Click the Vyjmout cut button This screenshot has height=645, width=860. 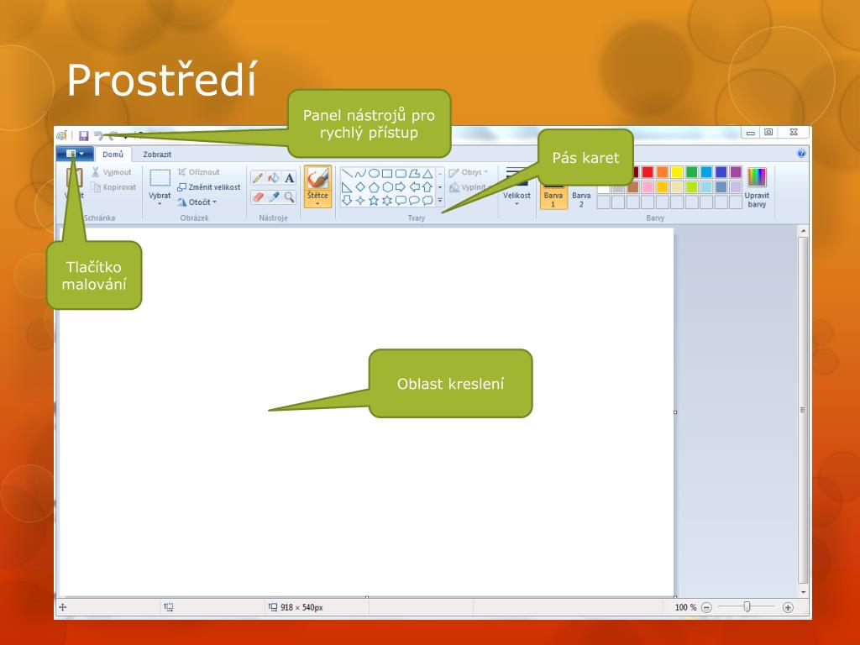pos(112,172)
